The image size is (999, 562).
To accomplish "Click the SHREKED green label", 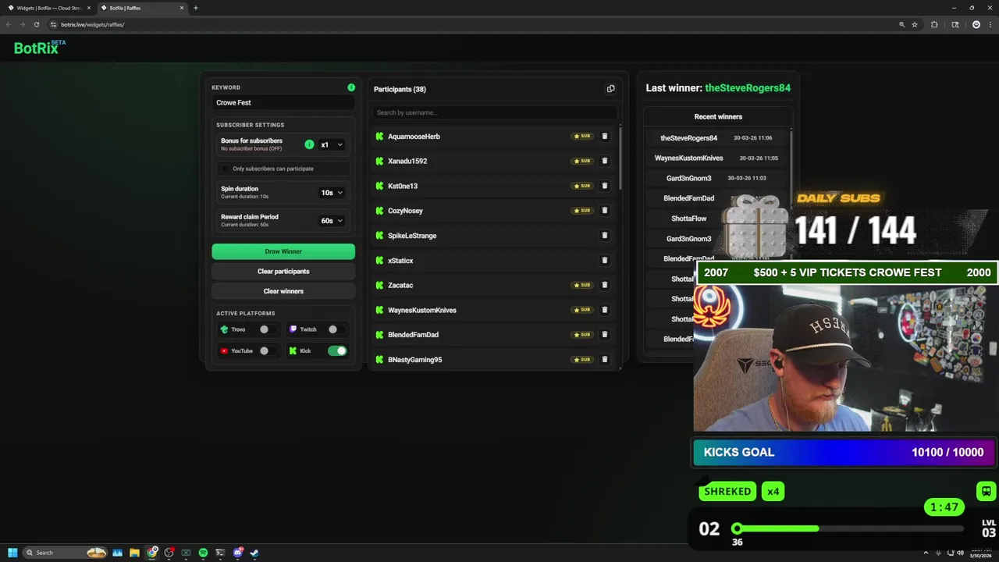I will click(x=727, y=491).
